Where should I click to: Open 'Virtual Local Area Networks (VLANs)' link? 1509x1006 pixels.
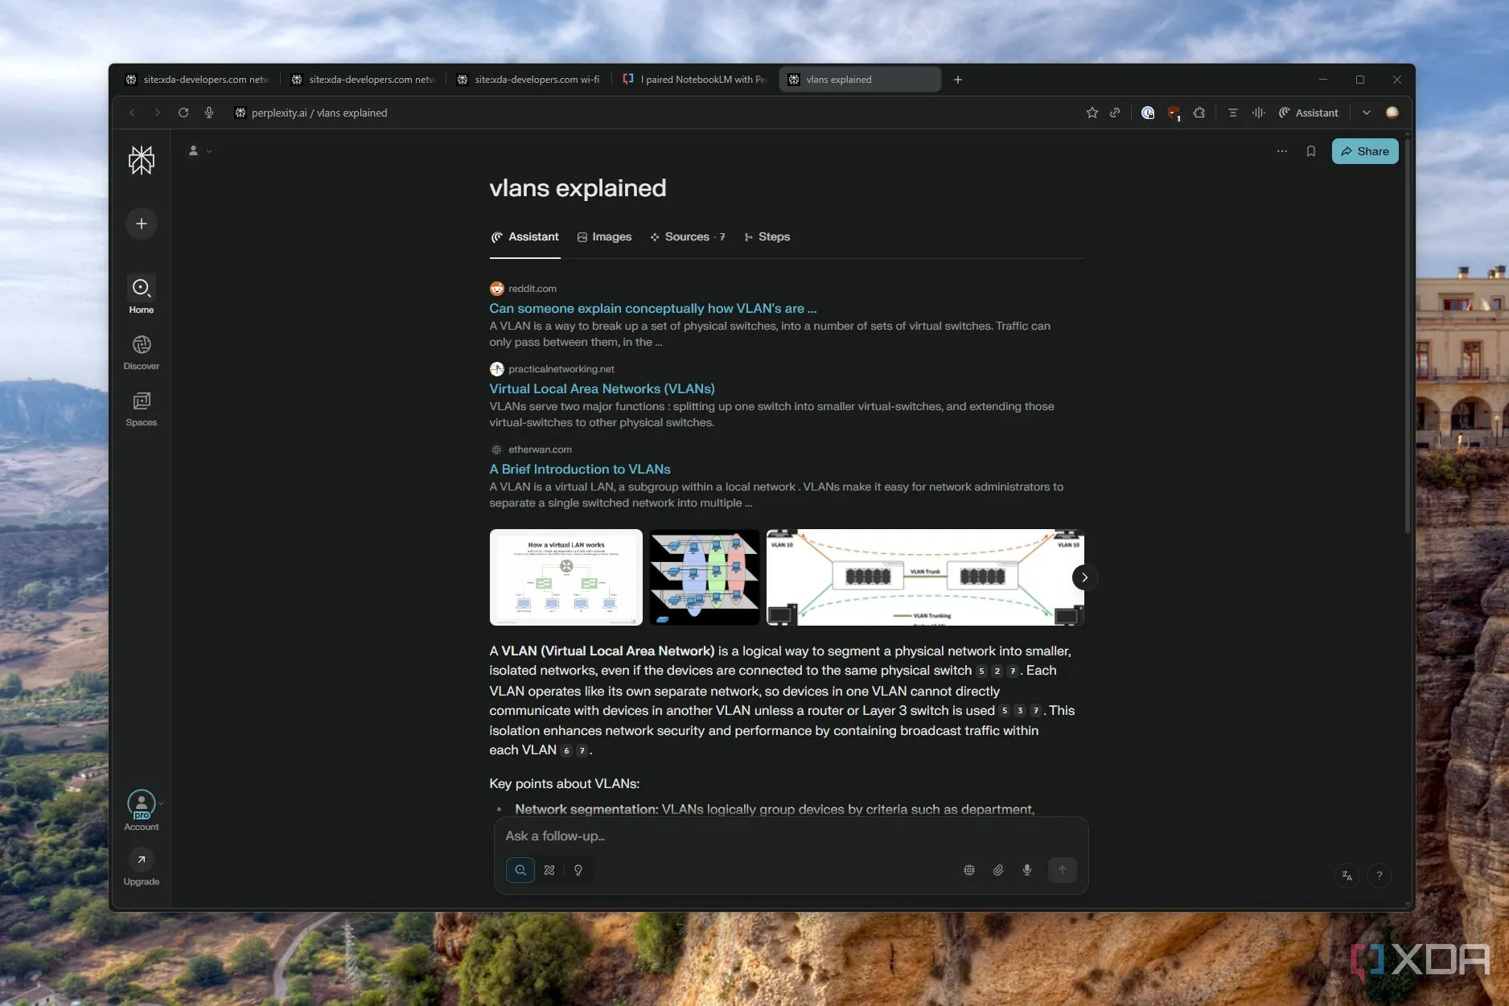pyautogui.click(x=602, y=388)
